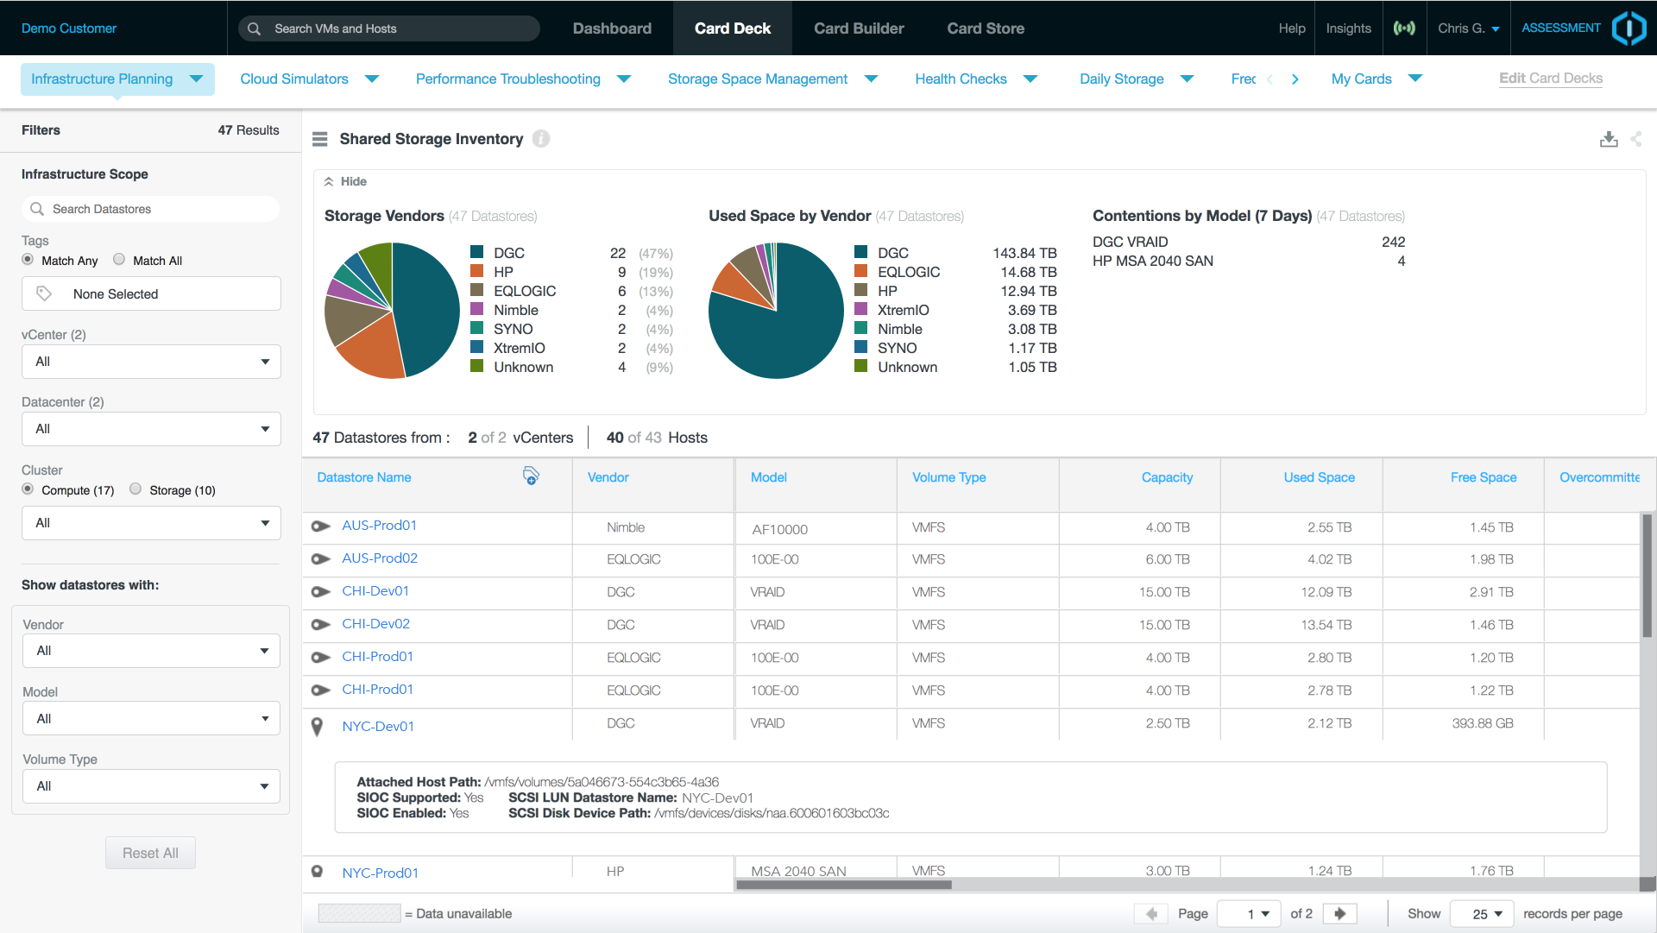Click the Reset All button
Screen dimensions: 1657x933
click(x=150, y=853)
